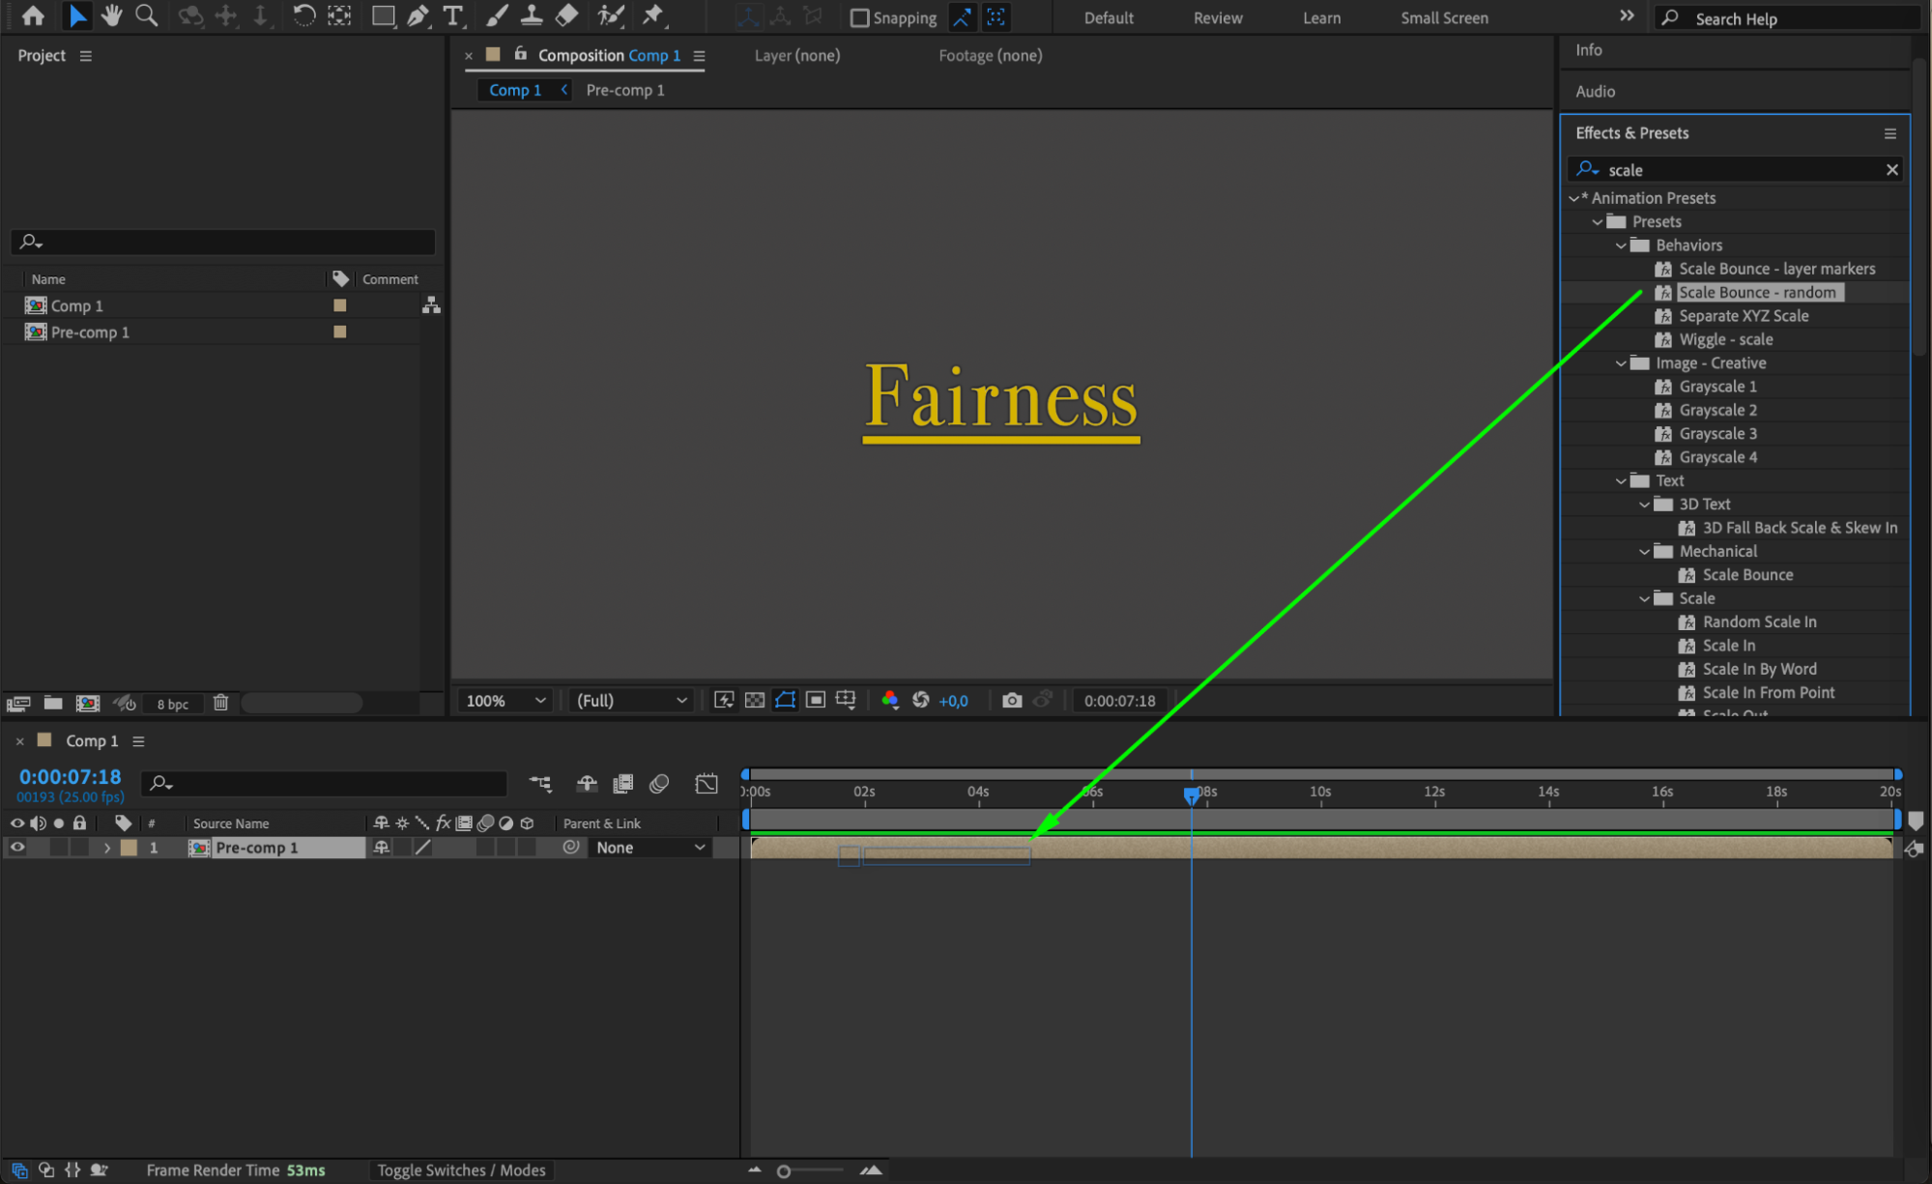Click the 8 bpc color depth button

(x=172, y=704)
